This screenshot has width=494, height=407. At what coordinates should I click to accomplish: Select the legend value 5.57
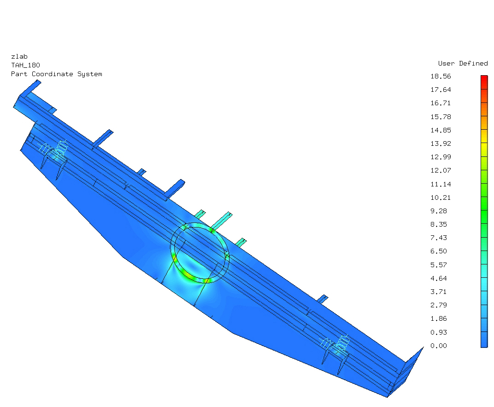tap(439, 265)
